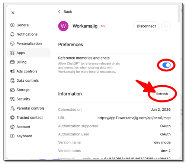
Task: Open Ads controls settings tab
Action: pos(29,71)
